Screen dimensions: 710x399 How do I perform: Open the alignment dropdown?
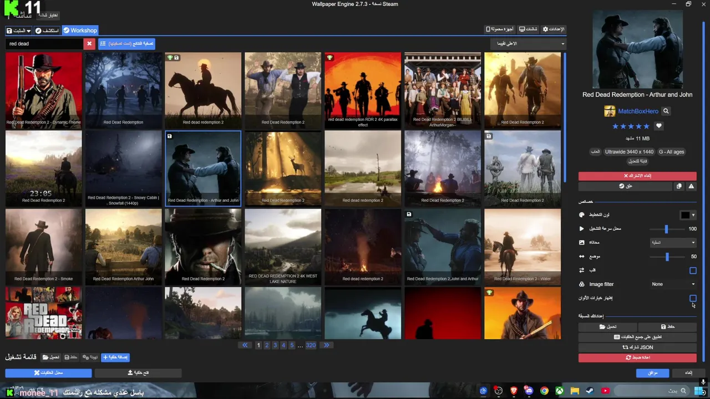(x=673, y=243)
